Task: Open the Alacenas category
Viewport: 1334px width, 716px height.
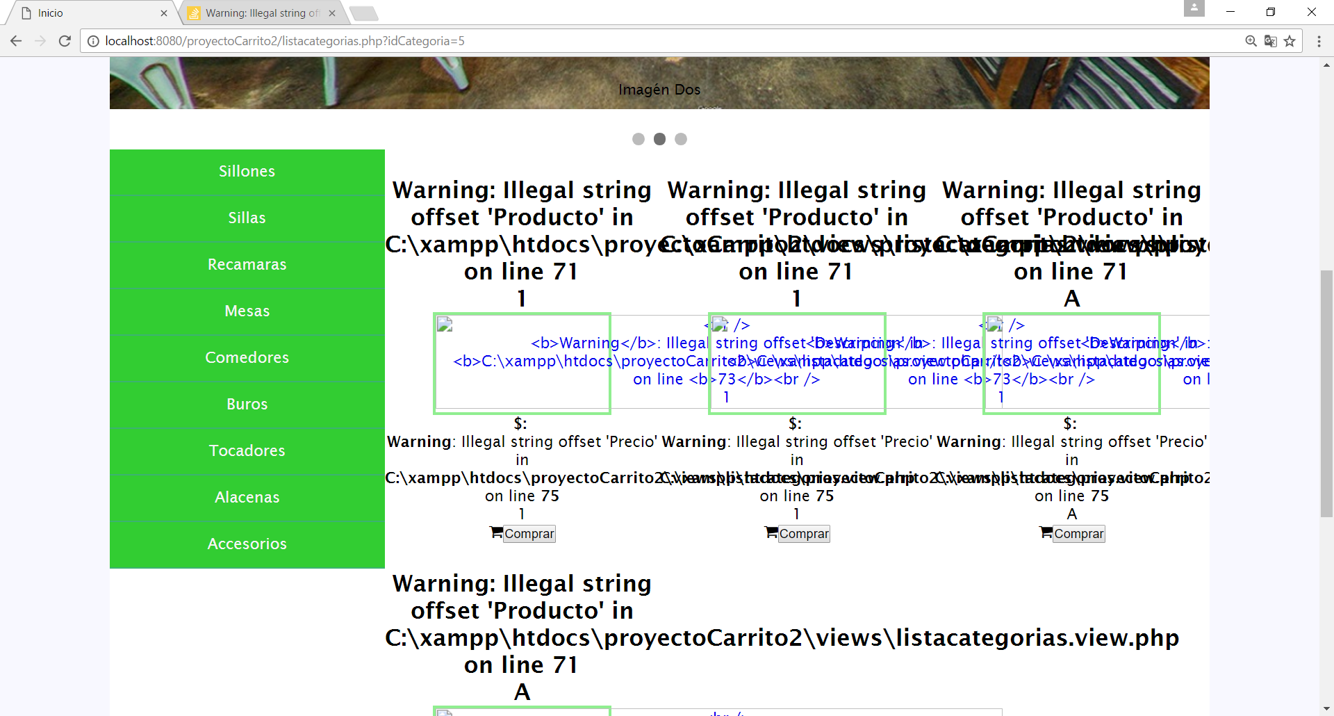Action: (x=247, y=498)
